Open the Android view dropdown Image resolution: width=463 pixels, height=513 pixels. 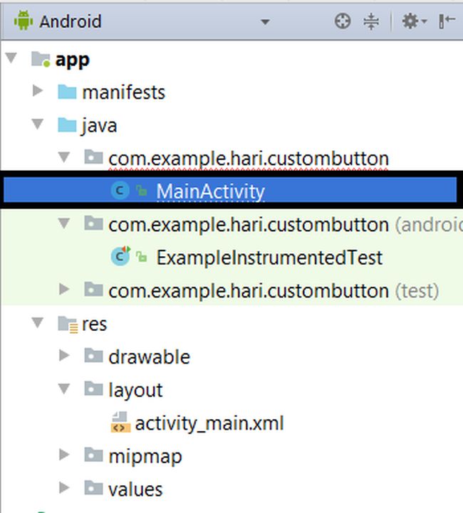click(x=265, y=22)
